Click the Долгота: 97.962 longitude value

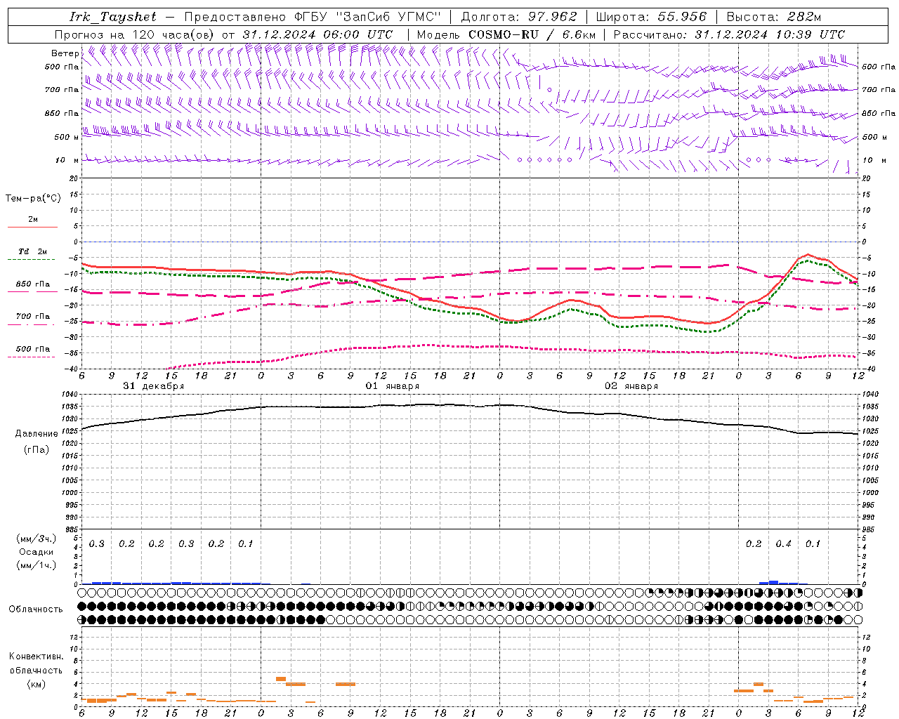click(x=519, y=17)
